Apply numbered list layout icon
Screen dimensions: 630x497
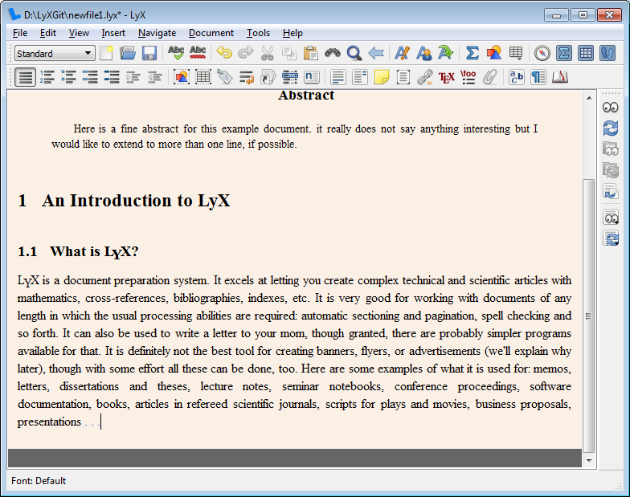point(47,77)
